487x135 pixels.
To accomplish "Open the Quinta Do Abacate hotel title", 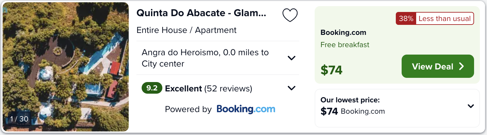I will point(201,13).
